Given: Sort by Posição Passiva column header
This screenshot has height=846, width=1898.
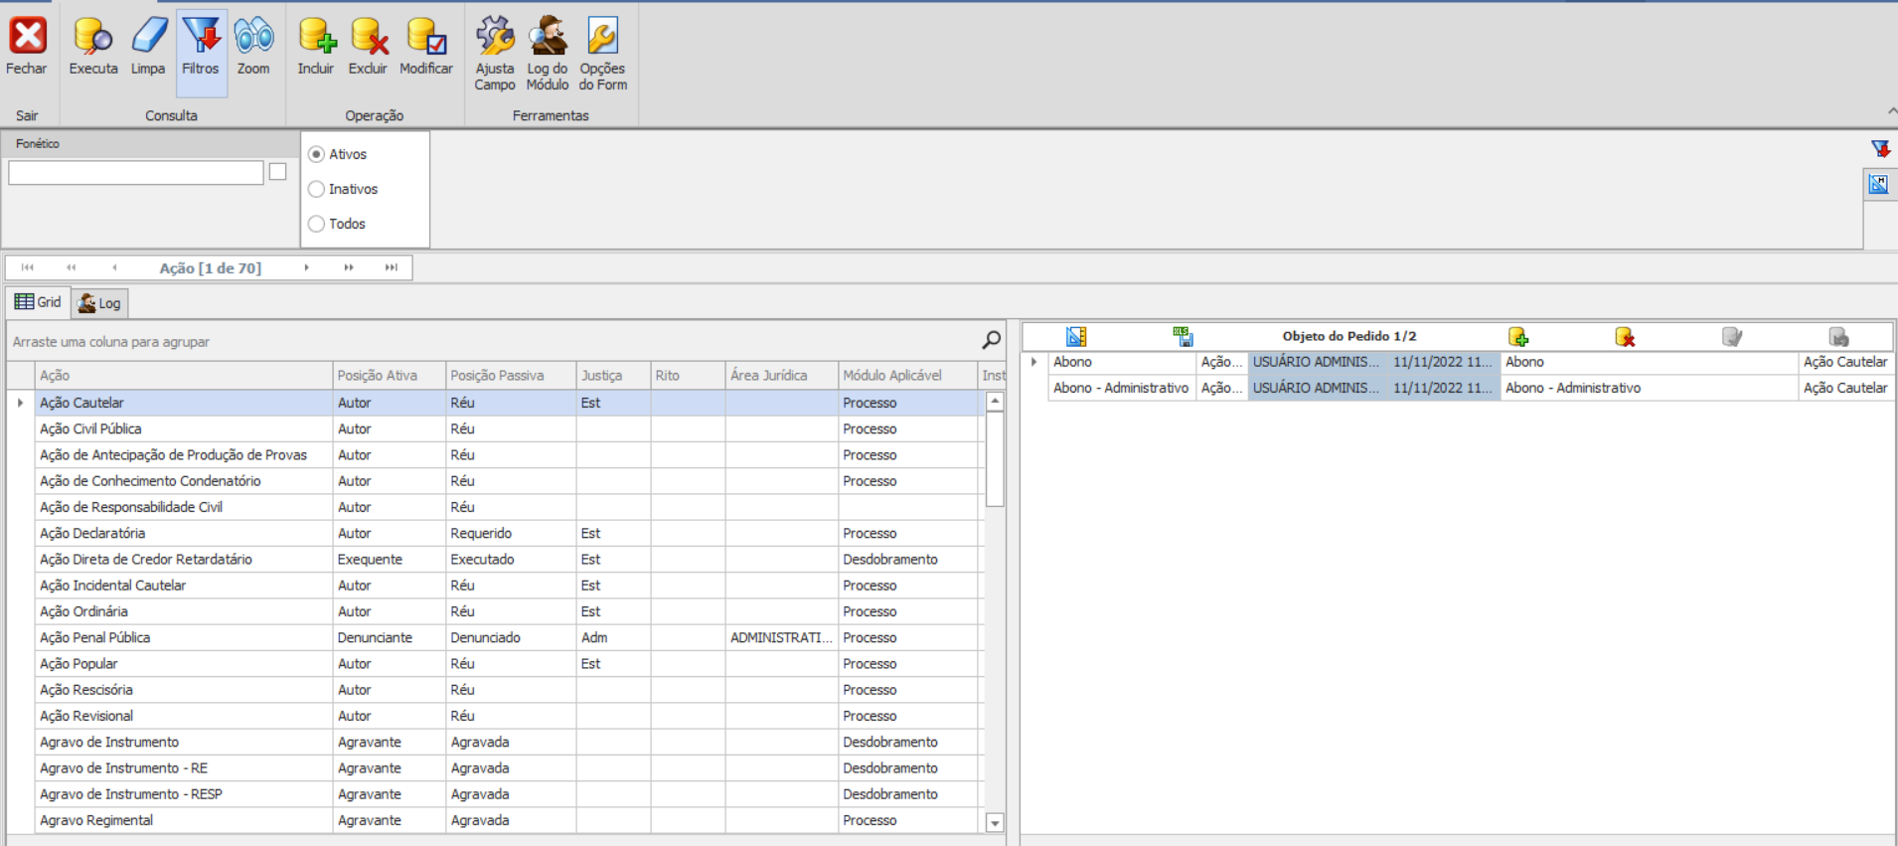Looking at the screenshot, I should click(x=511, y=376).
